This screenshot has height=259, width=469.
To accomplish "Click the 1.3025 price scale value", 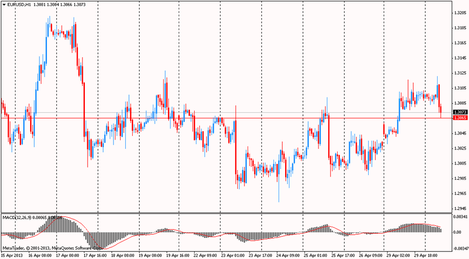I will coord(460,148).
